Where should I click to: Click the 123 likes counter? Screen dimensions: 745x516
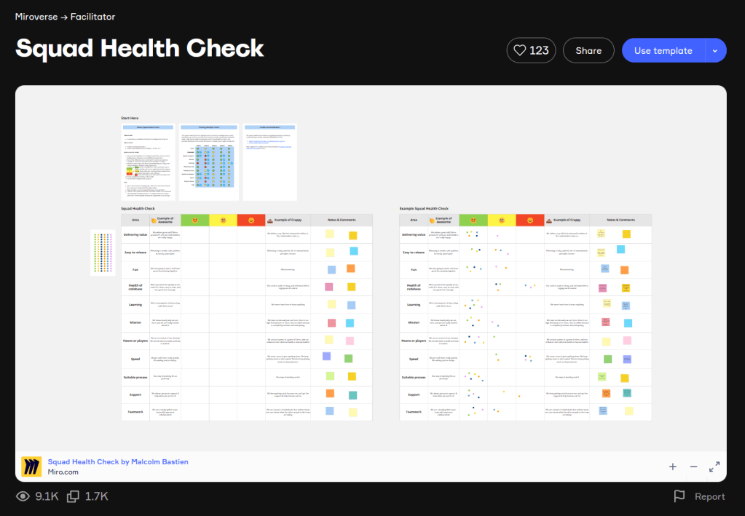coord(537,50)
